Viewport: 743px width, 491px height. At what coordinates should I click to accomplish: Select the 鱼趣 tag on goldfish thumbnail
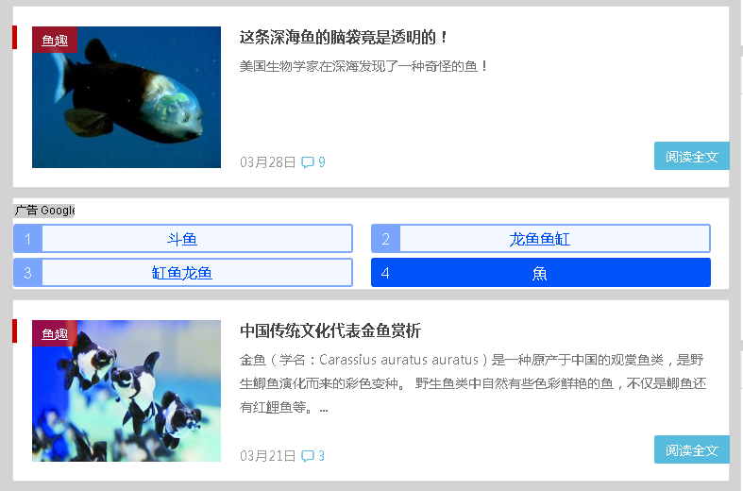(55, 333)
